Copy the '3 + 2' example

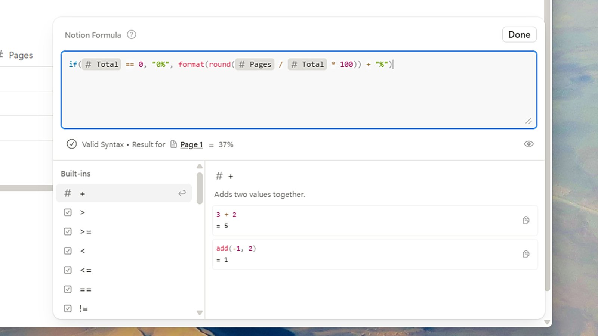click(x=526, y=220)
